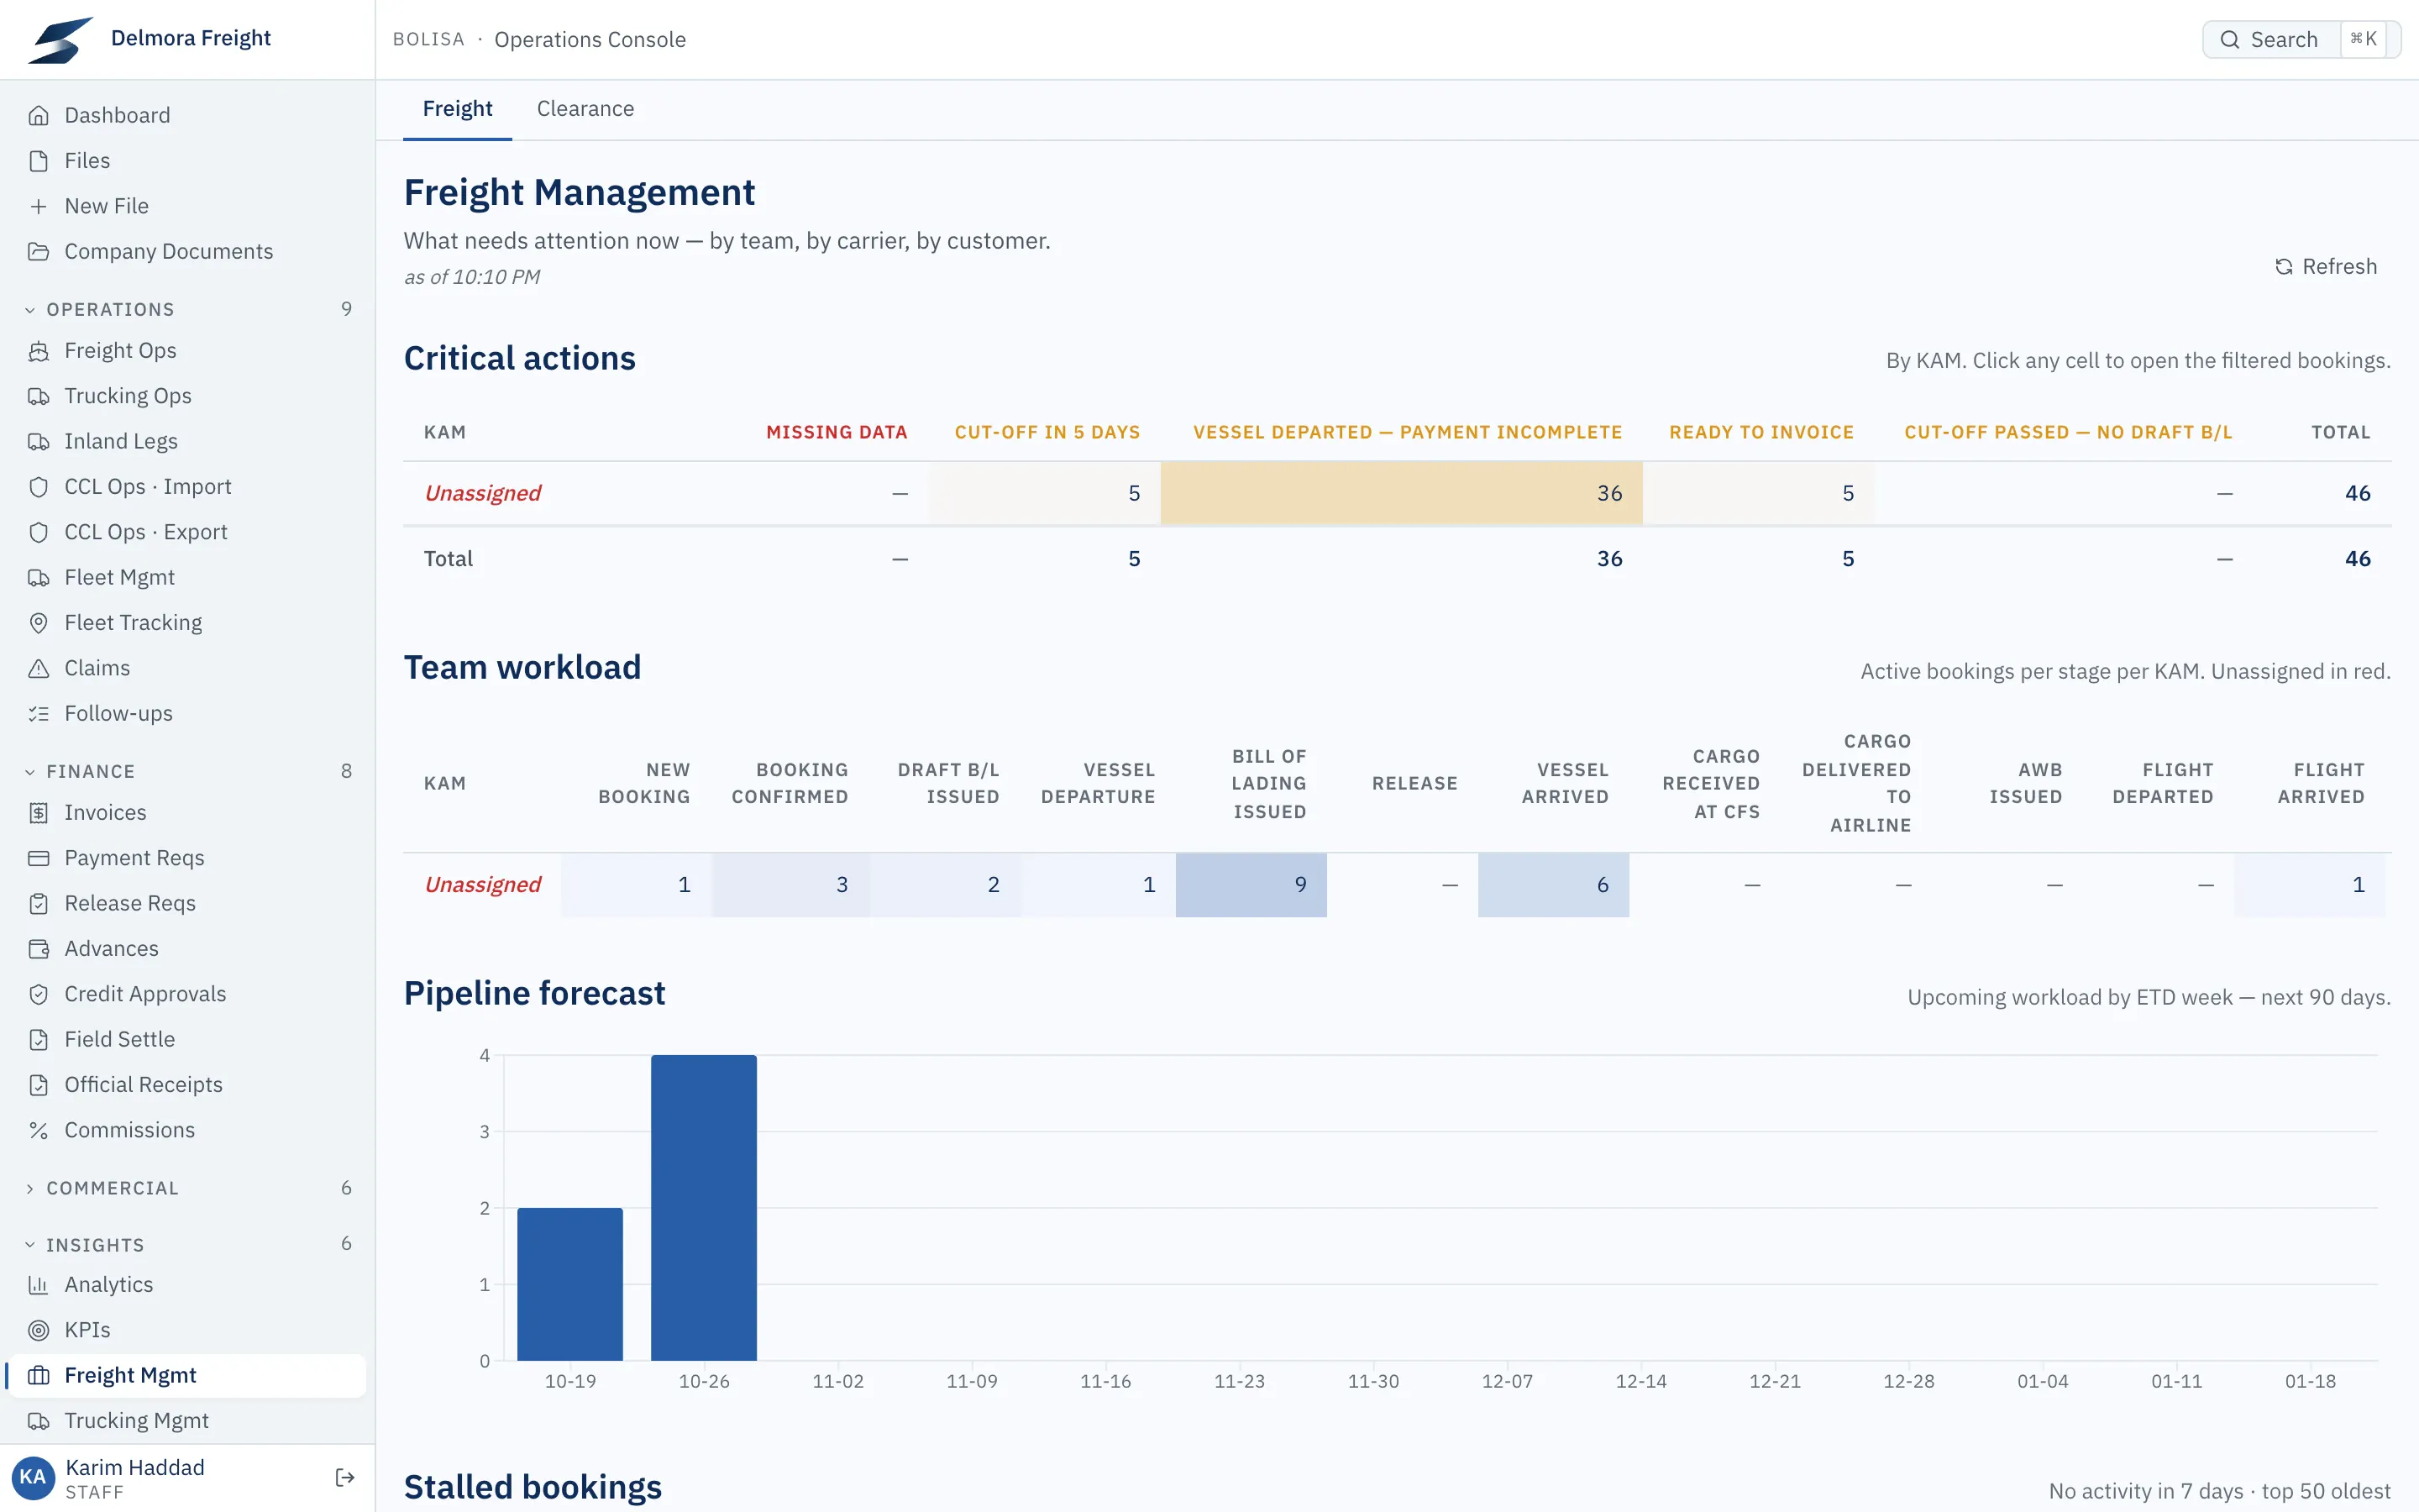Click the Credit Approvals shield-check icon

click(38, 994)
